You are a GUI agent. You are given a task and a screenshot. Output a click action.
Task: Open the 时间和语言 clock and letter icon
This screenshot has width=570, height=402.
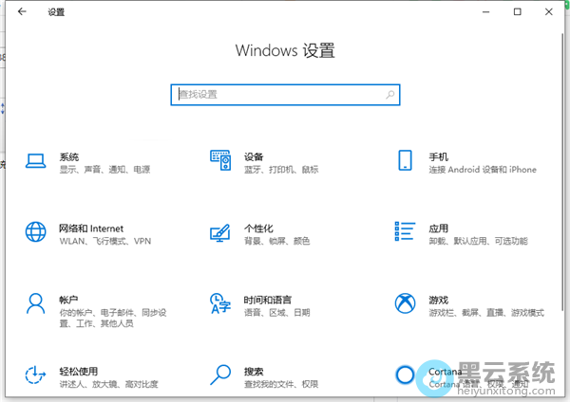point(220,303)
